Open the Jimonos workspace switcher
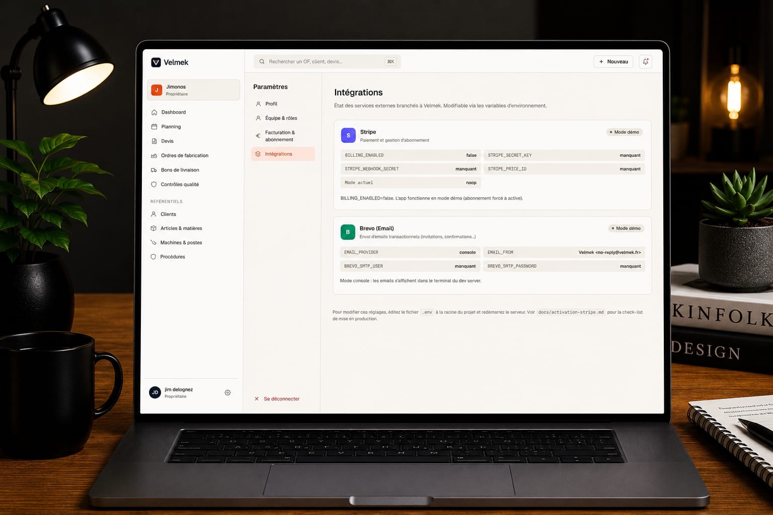 coord(193,90)
